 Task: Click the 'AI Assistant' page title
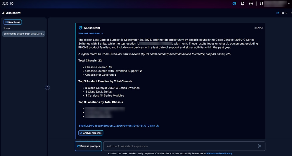tap(11, 13)
